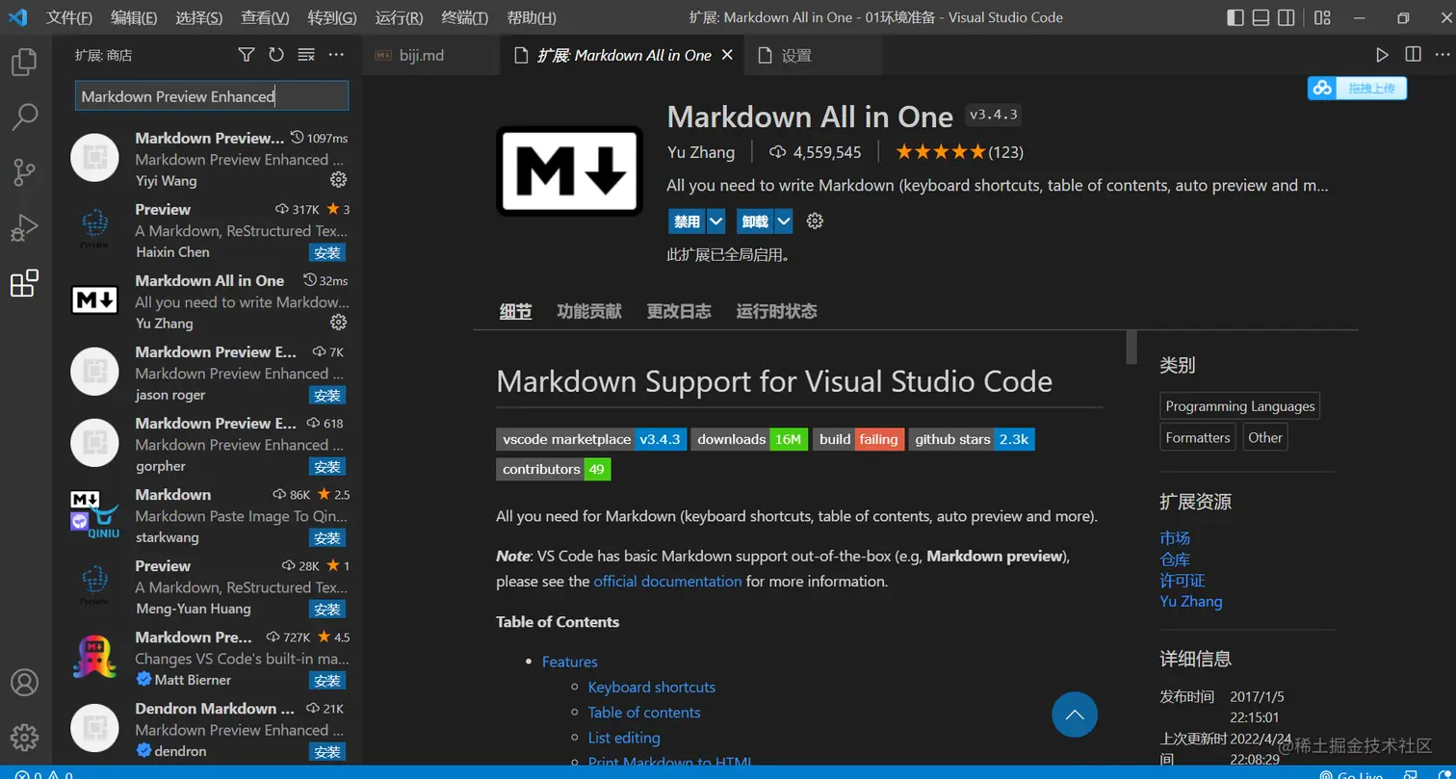Viewport: 1456px width, 779px height.
Task: Install jason roger's Markdown Preview extension
Action: 327,396
